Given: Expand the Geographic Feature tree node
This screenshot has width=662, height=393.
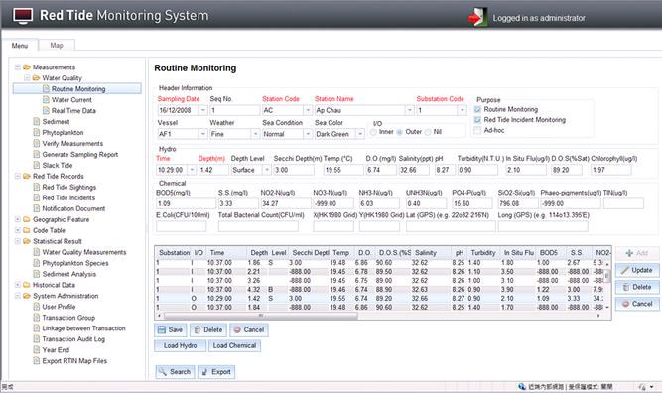Looking at the screenshot, I should 17,219.
